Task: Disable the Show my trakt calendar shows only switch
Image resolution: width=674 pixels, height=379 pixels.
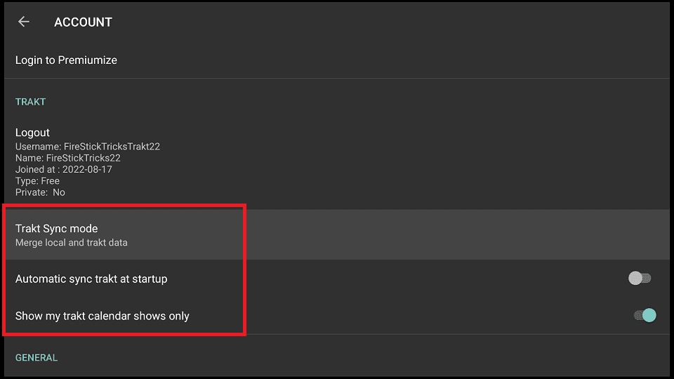Action: (645, 315)
